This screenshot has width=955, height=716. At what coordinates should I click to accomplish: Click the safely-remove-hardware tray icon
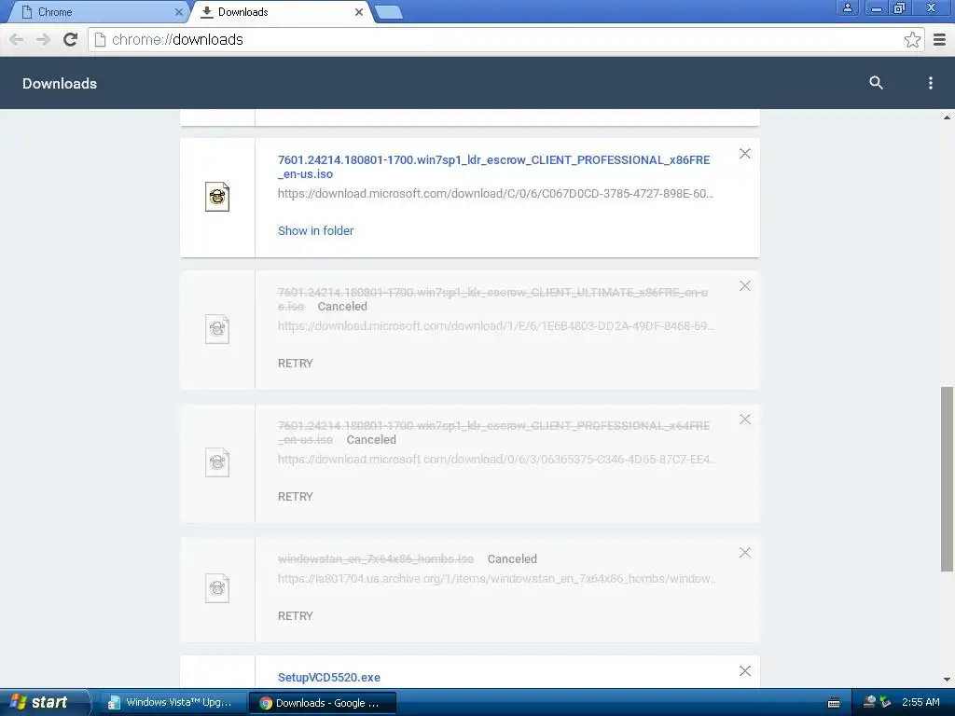885,702
